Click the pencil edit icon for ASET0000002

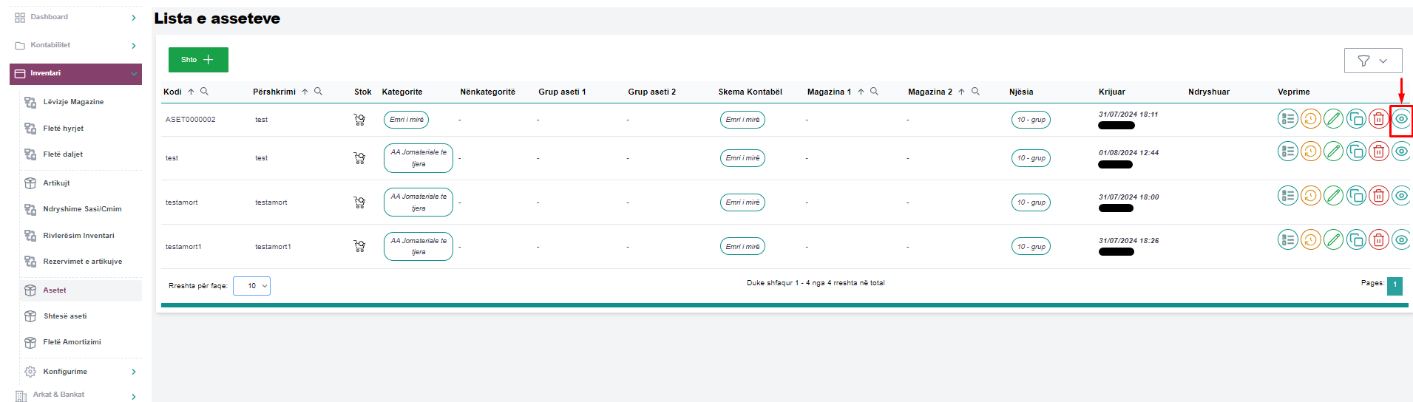[1333, 119]
